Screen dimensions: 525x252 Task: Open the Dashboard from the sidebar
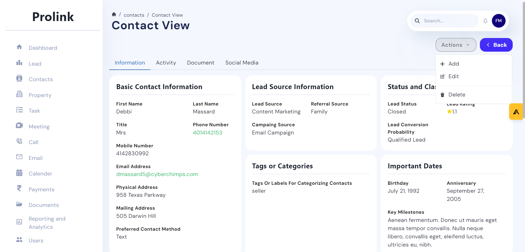pos(19,48)
